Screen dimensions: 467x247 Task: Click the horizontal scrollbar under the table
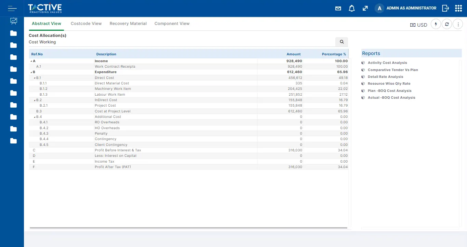coord(188,228)
